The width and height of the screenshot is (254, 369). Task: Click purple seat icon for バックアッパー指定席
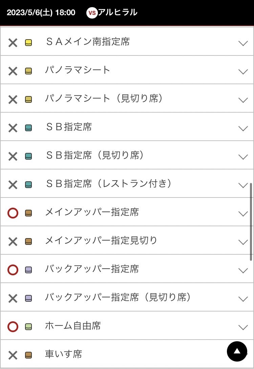[28, 270]
